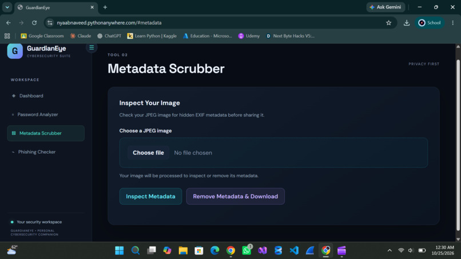Viewport: 461px width, 259px height.
Task: Open new browser tab
Action: click(x=105, y=7)
